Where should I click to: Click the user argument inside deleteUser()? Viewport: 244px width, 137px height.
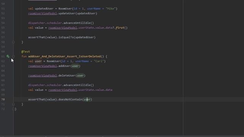click(80, 75)
